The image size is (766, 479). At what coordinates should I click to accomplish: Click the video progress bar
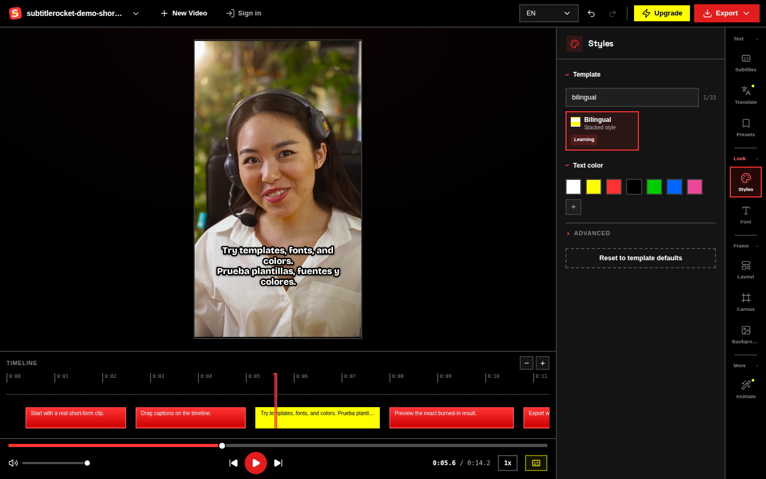pos(278,445)
